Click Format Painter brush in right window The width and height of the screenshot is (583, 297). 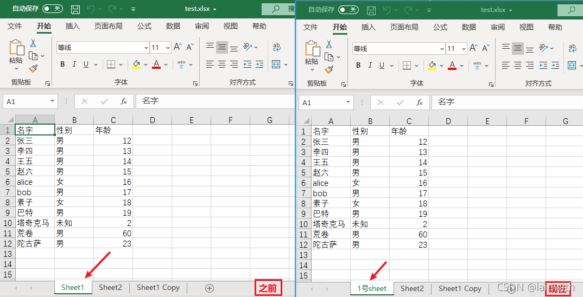pos(329,69)
